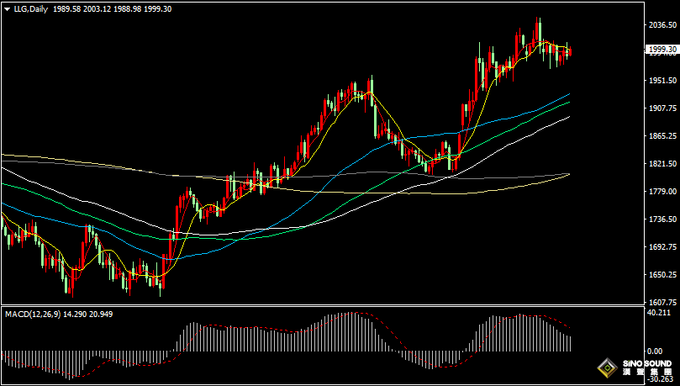
Task: Click the -30.263 MACD scale label
Action: pos(662,378)
